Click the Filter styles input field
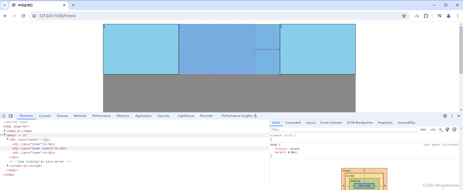 [344, 129]
